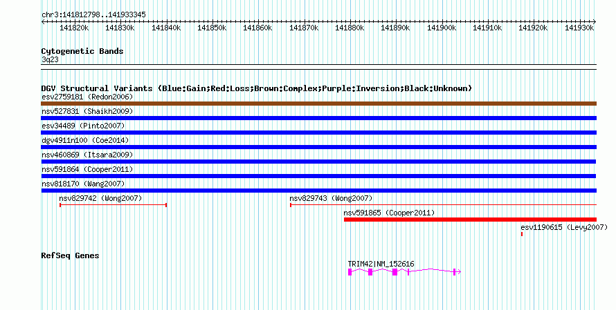Click the small red esv1190615 loss marker

pos(522,234)
